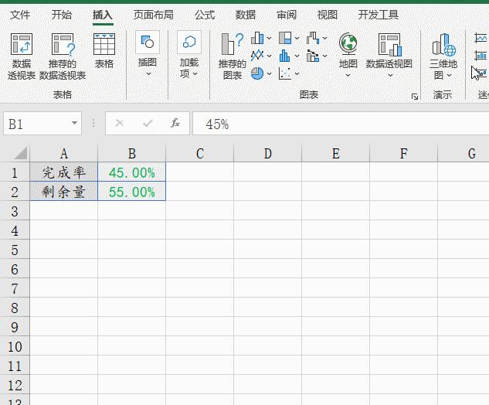Insert a statistical histogram chart
Viewport: 489px width, 405px height.
click(x=286, y=56)
